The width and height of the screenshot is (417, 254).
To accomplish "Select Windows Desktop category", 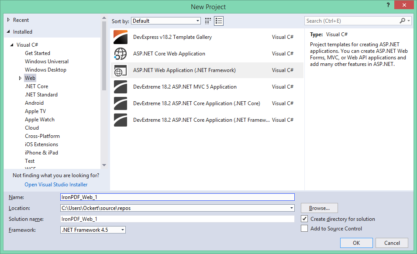I will coord(45,70).
